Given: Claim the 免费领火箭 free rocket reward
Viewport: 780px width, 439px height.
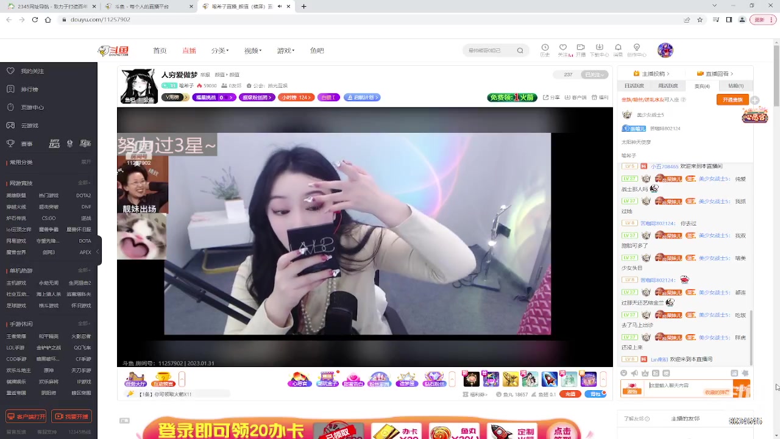Looking at the screenshot, I should (x=512, y=98).
